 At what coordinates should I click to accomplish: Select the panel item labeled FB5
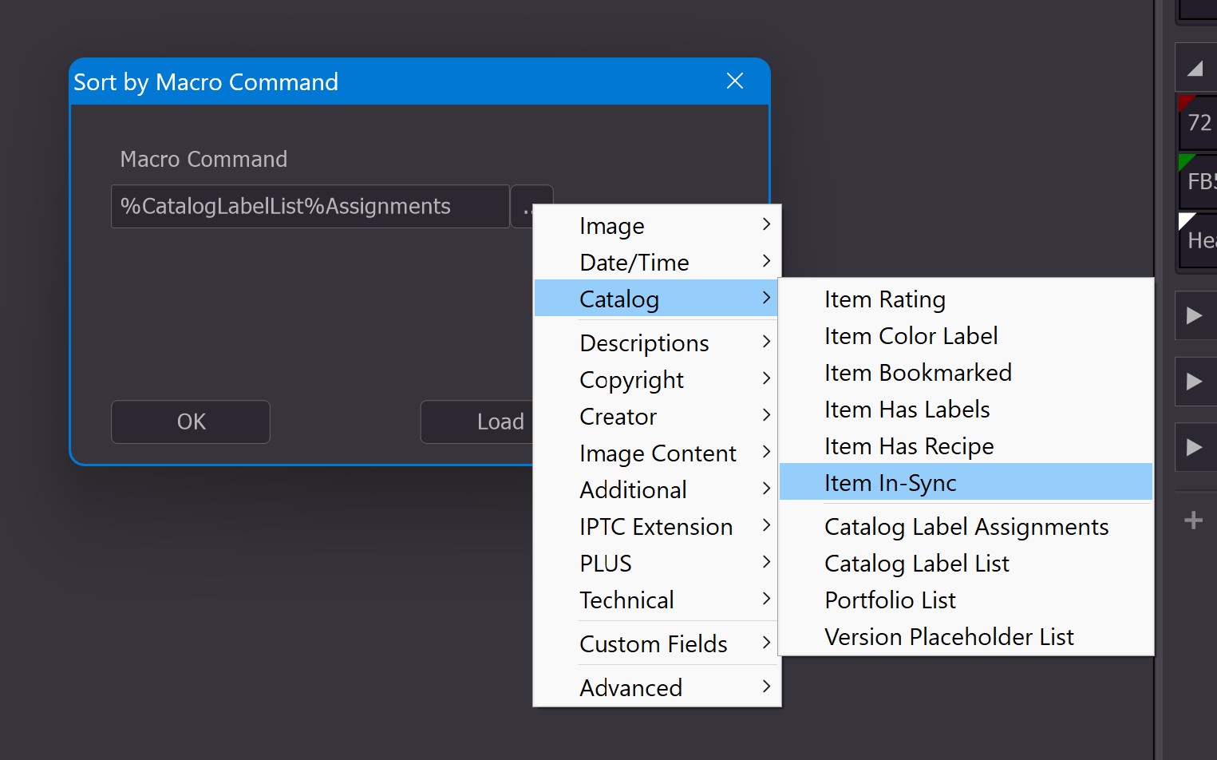pos(1199,182)
